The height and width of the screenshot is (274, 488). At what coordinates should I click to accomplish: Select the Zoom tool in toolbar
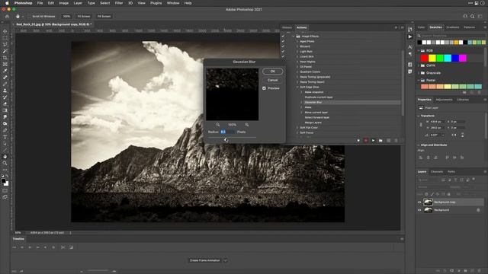click(x=5, y=163)
